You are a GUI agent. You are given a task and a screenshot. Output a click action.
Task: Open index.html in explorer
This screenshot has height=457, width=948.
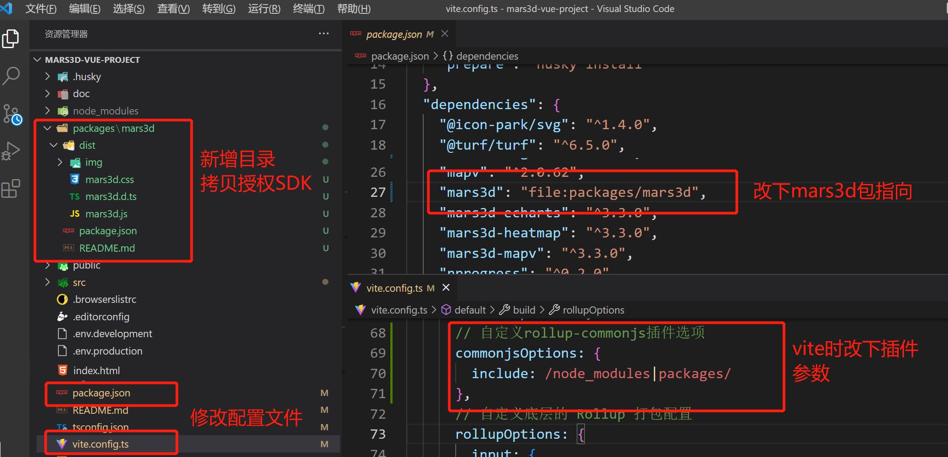point(97,371)
